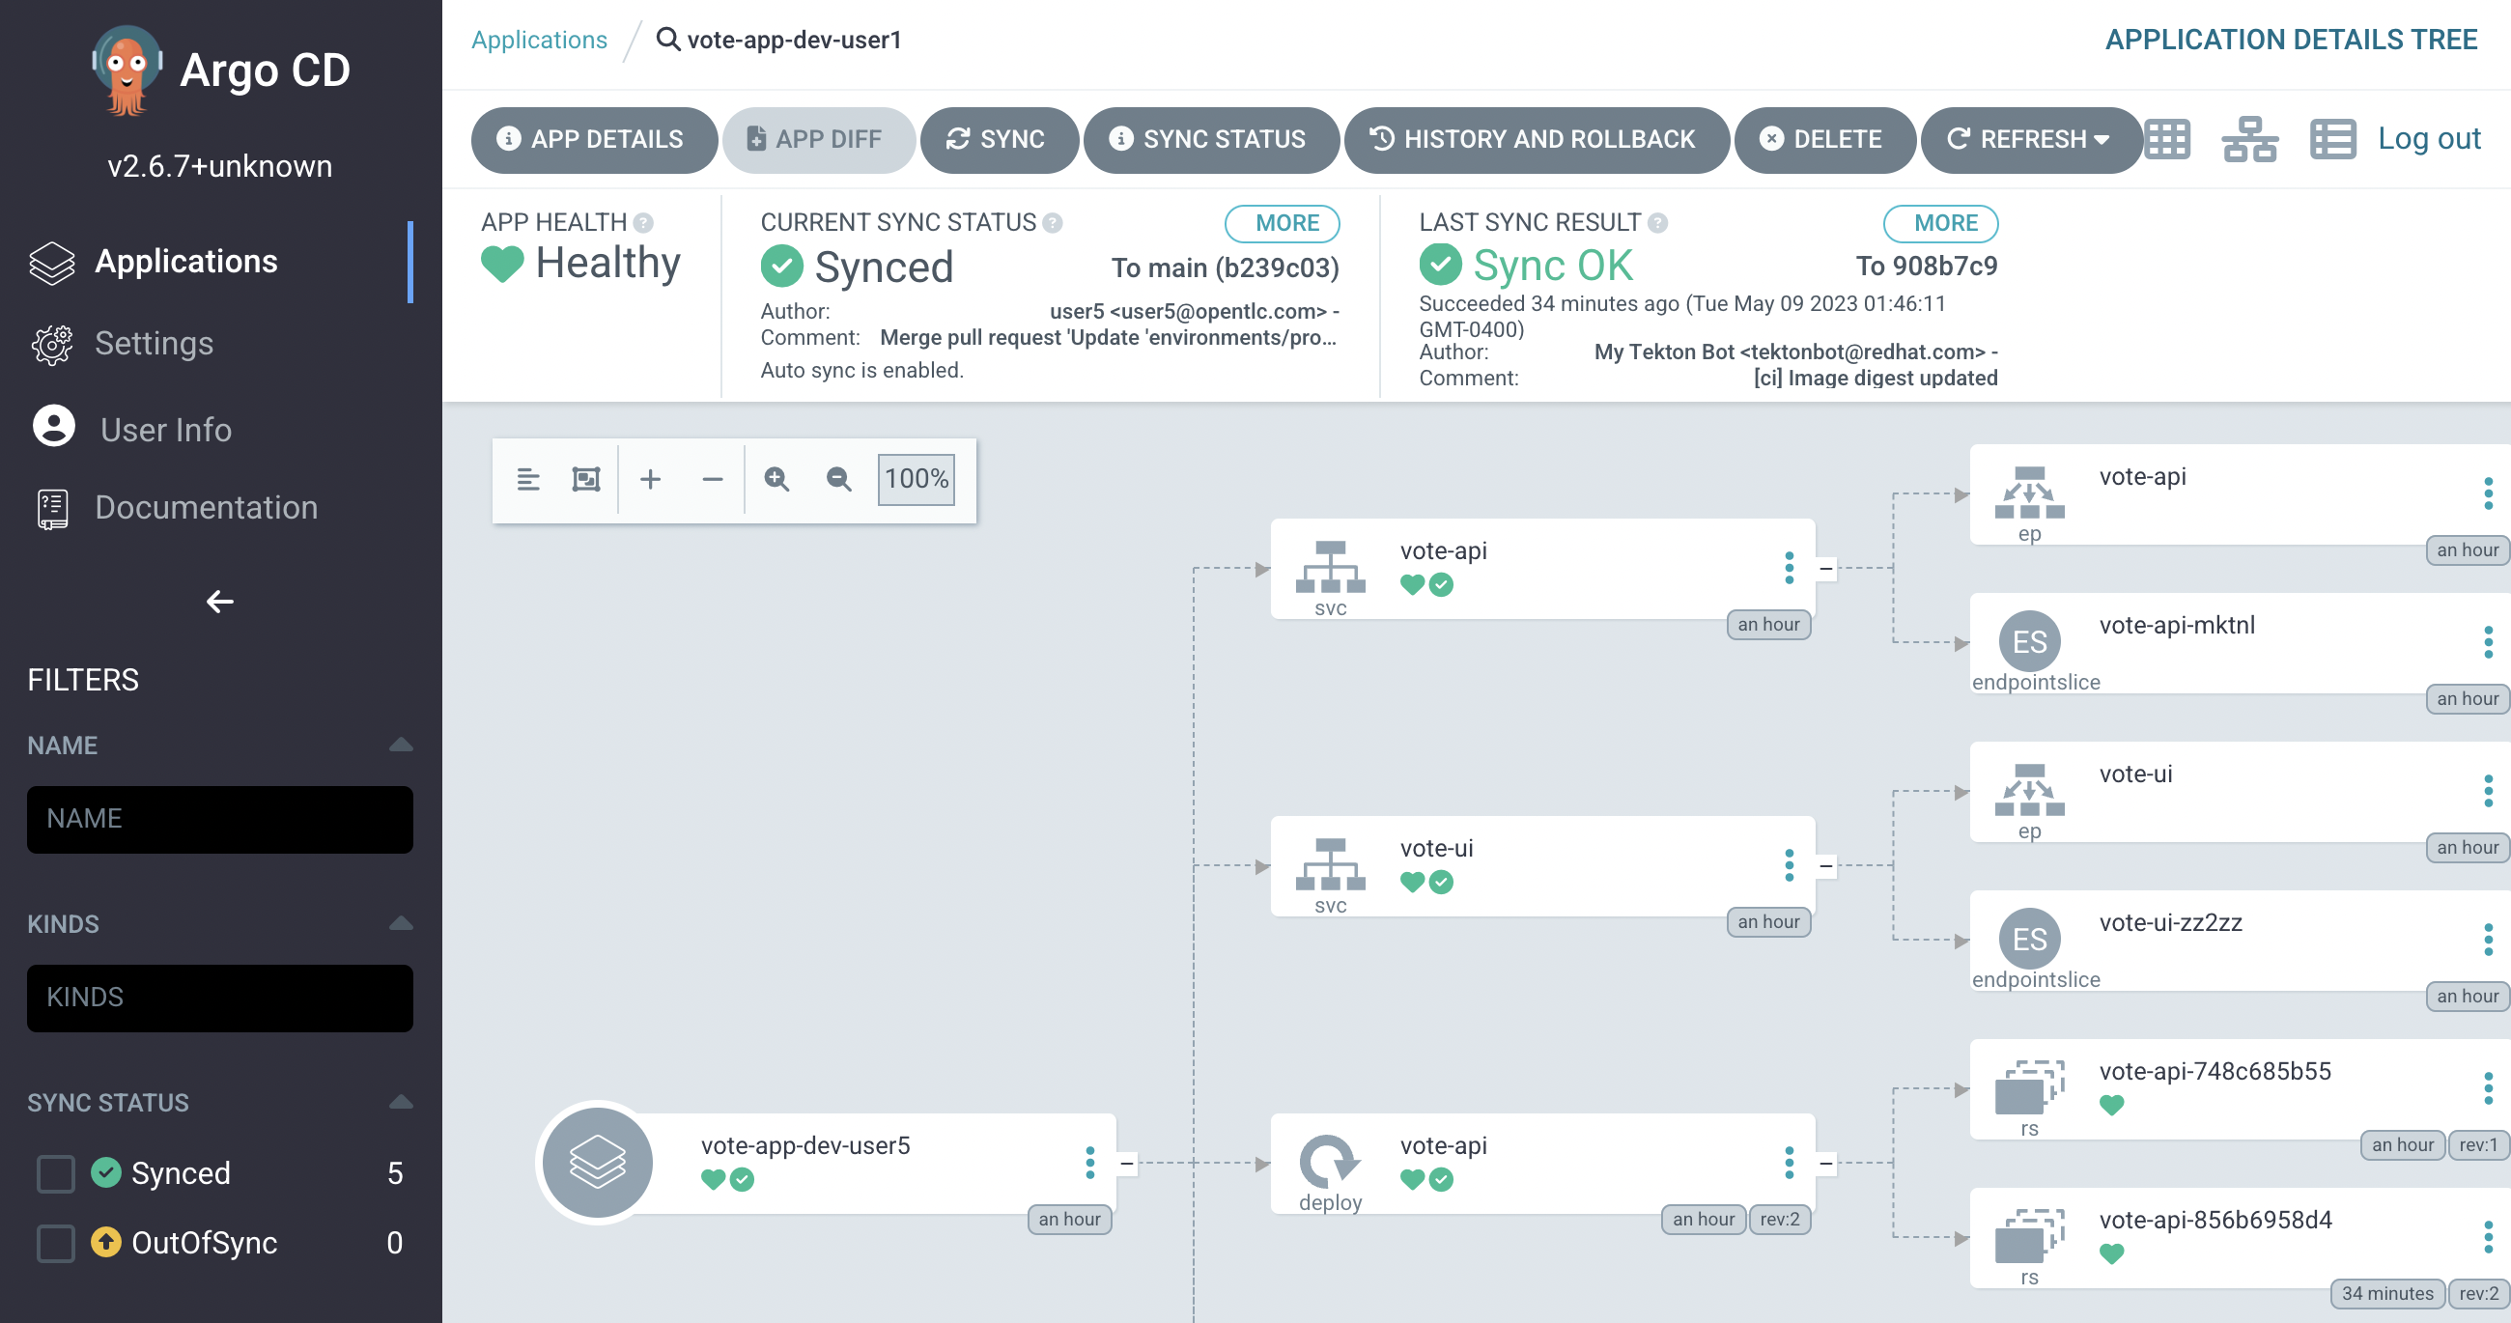This screenshot has width=2511, height=1323.
Task: Click the plus expand icon in tree toolbar
Action: coord(650,479)
